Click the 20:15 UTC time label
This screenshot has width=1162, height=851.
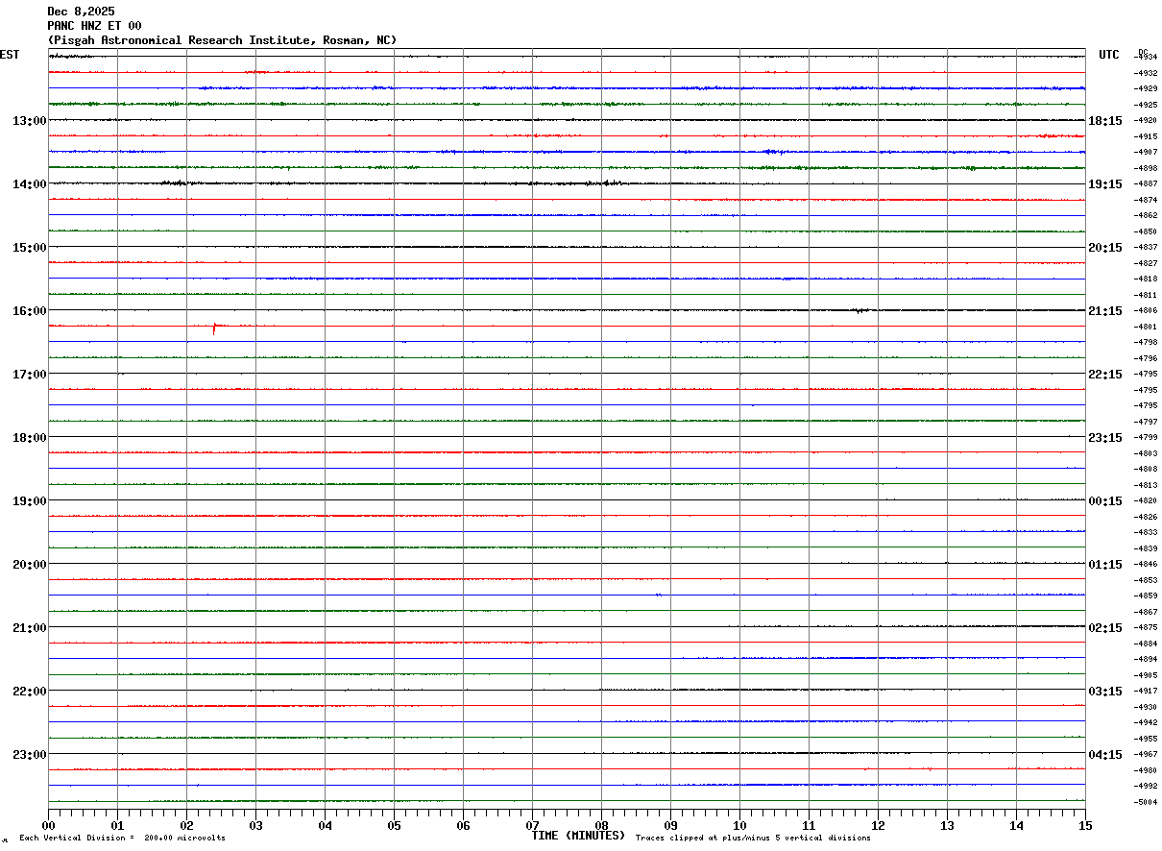(1105, 248)
